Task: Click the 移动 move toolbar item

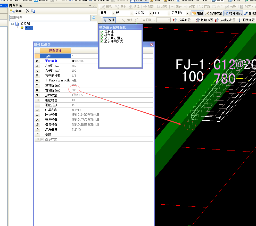Action: [x=149, y=7]
